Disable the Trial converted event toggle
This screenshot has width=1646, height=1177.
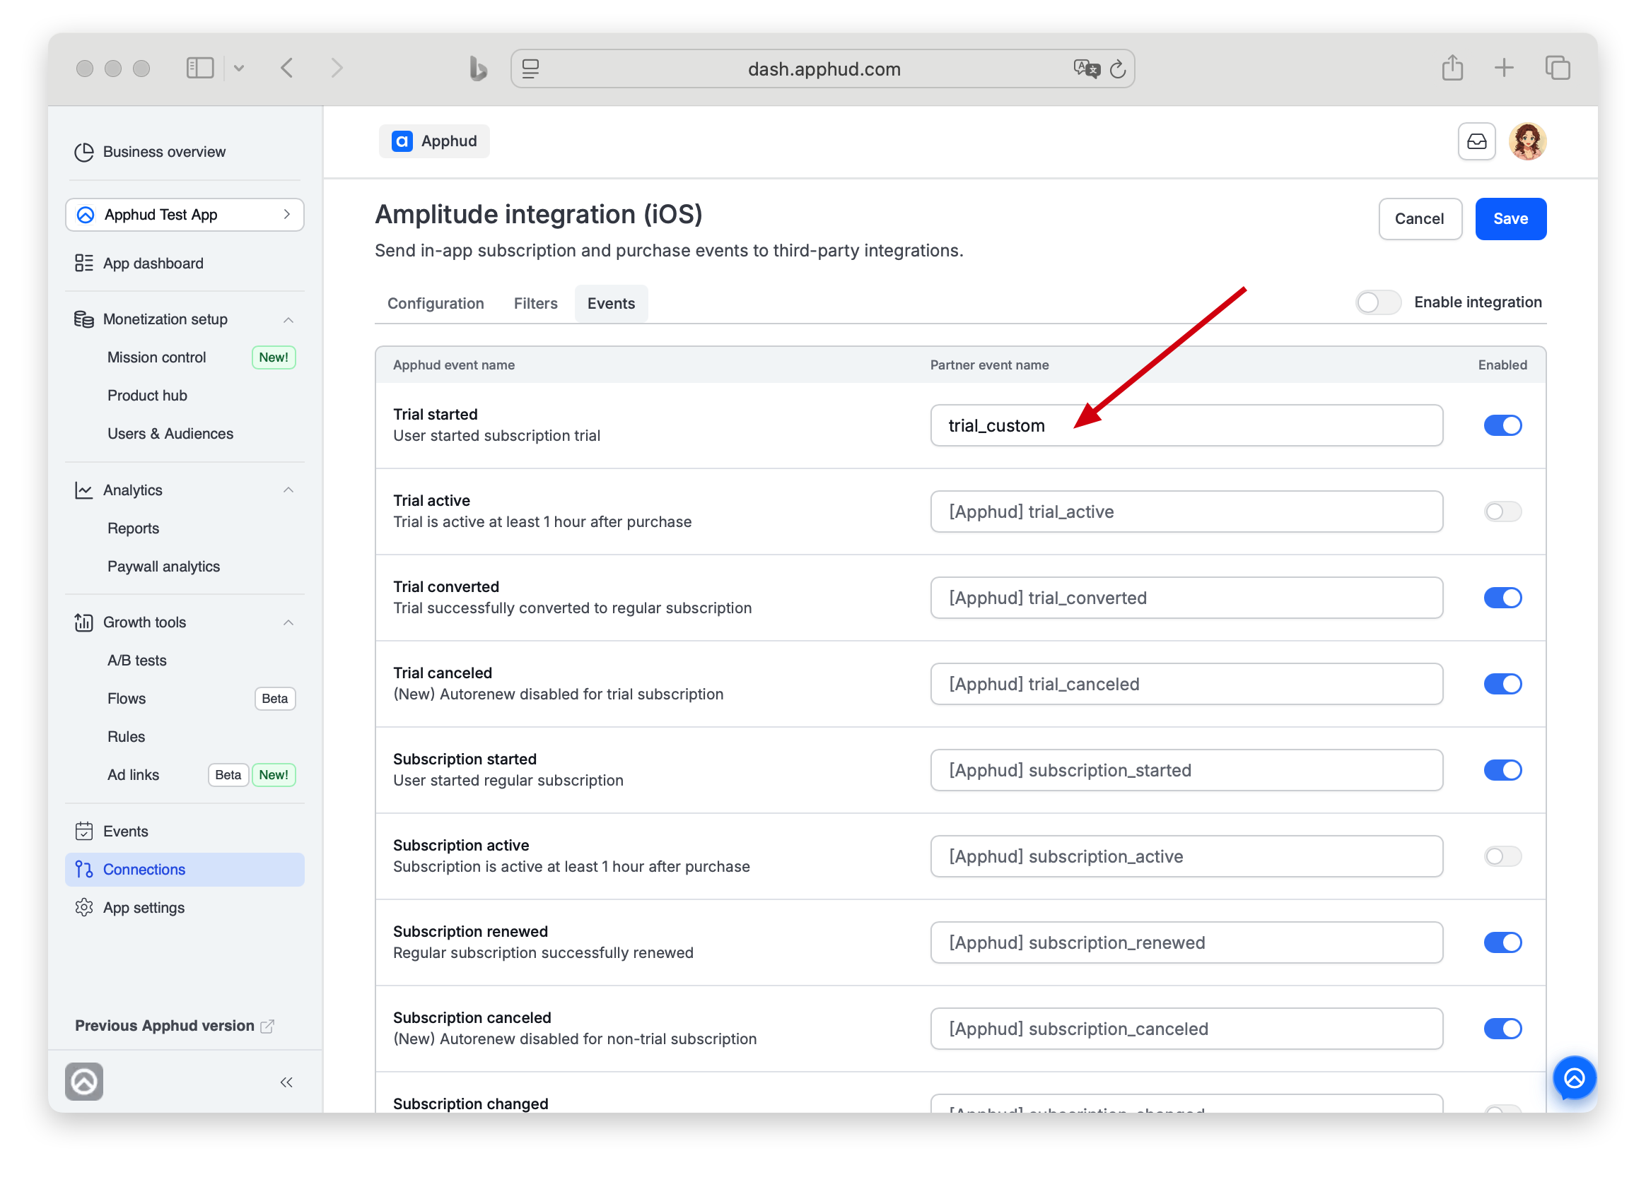click(1502, 598)
